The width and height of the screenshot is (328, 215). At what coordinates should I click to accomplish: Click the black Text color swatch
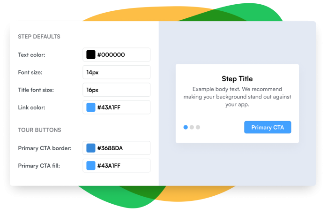(91, 54)
